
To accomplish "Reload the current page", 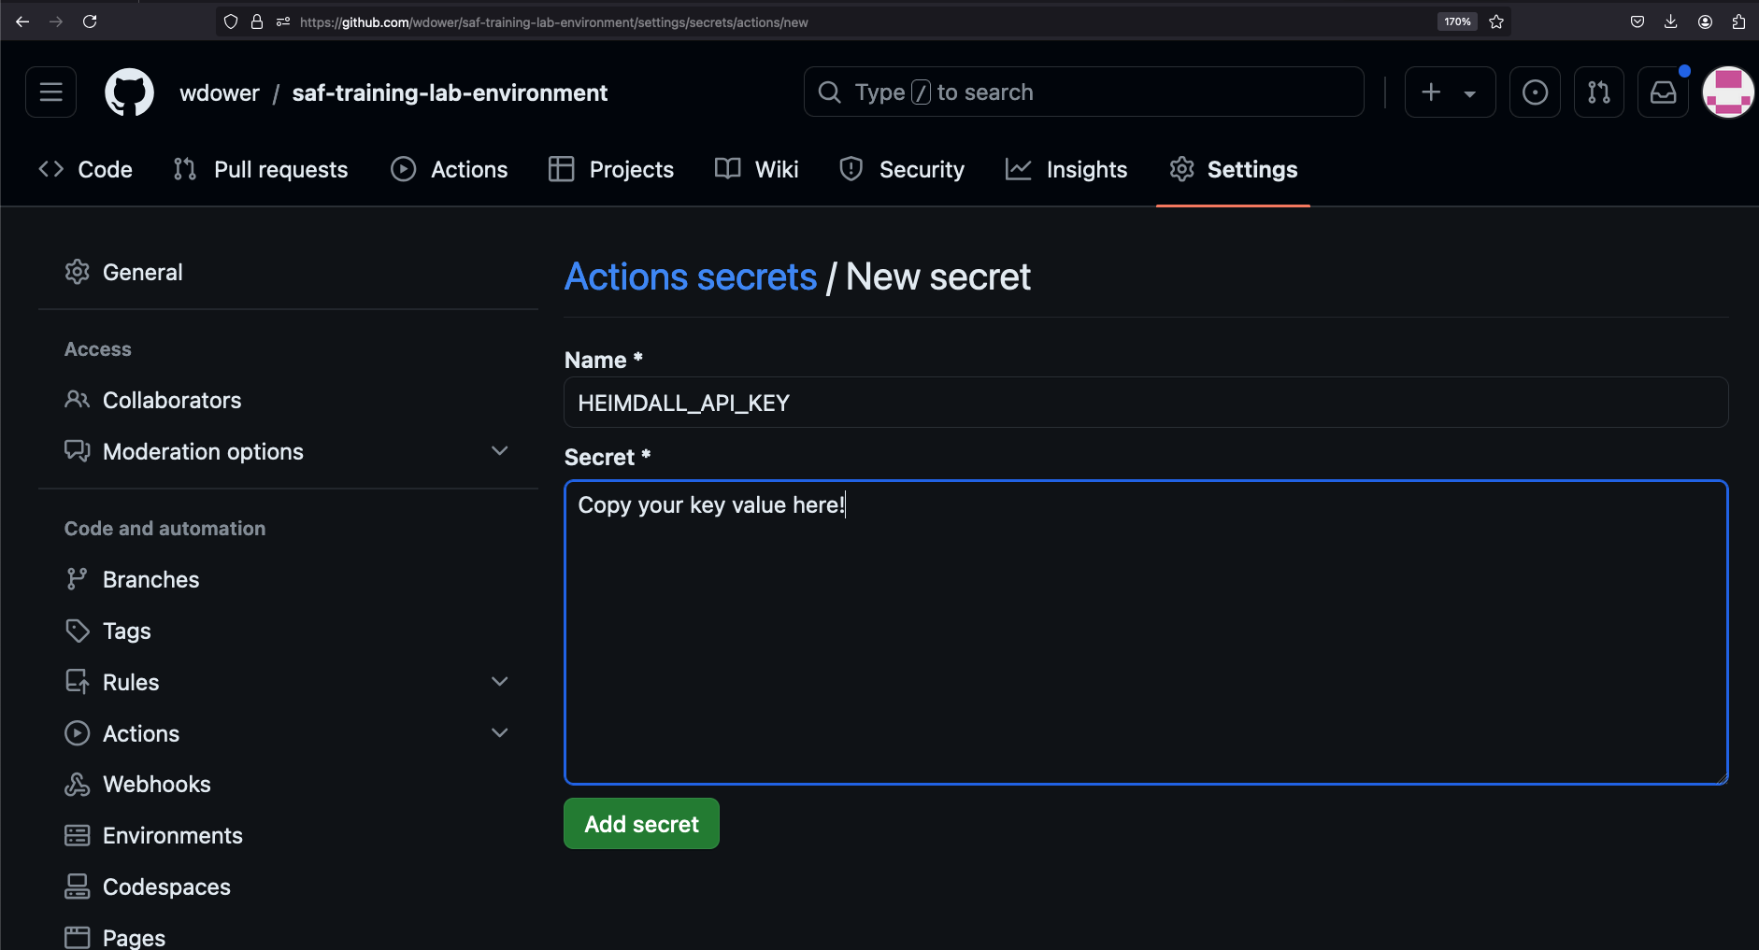I will [x=91, y=21].
